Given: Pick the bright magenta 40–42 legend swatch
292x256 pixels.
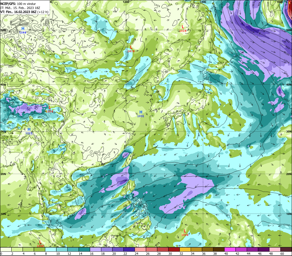Looking at the screenshot, I should [230, 249].
